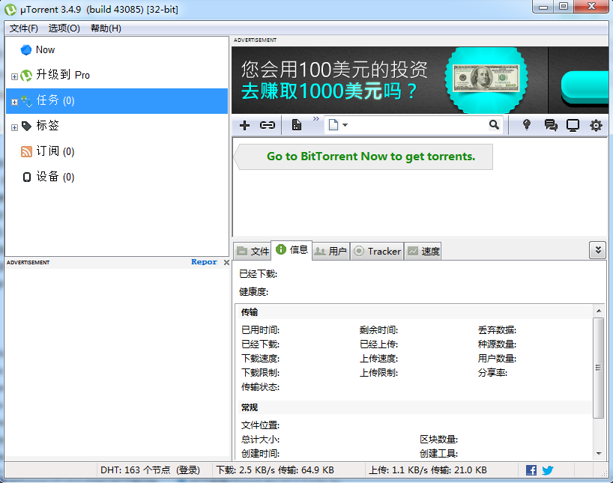The image size is (613, 483).
Task: Click the Twitter bird icon in status bar
Action: pos(548,470)
